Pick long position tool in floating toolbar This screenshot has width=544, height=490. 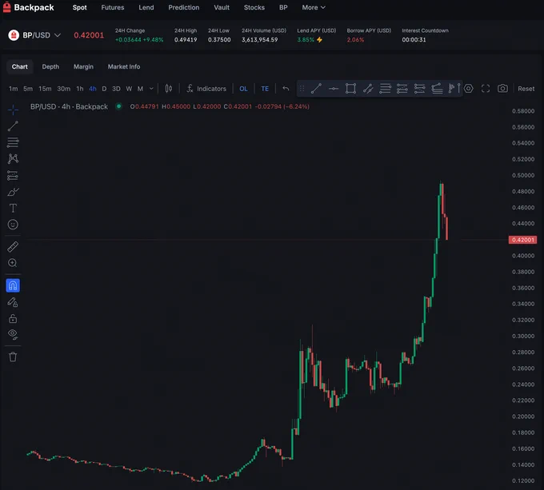click(x=402, y=89)
